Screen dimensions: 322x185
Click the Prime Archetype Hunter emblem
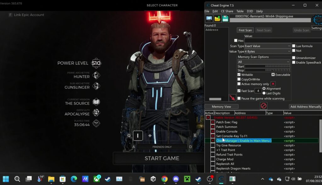coord(96,75)
